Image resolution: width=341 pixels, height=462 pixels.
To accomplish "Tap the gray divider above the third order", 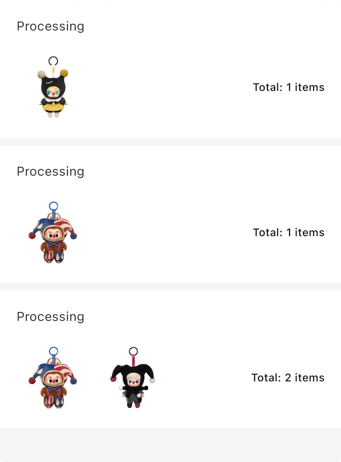I will coord(171,287).
